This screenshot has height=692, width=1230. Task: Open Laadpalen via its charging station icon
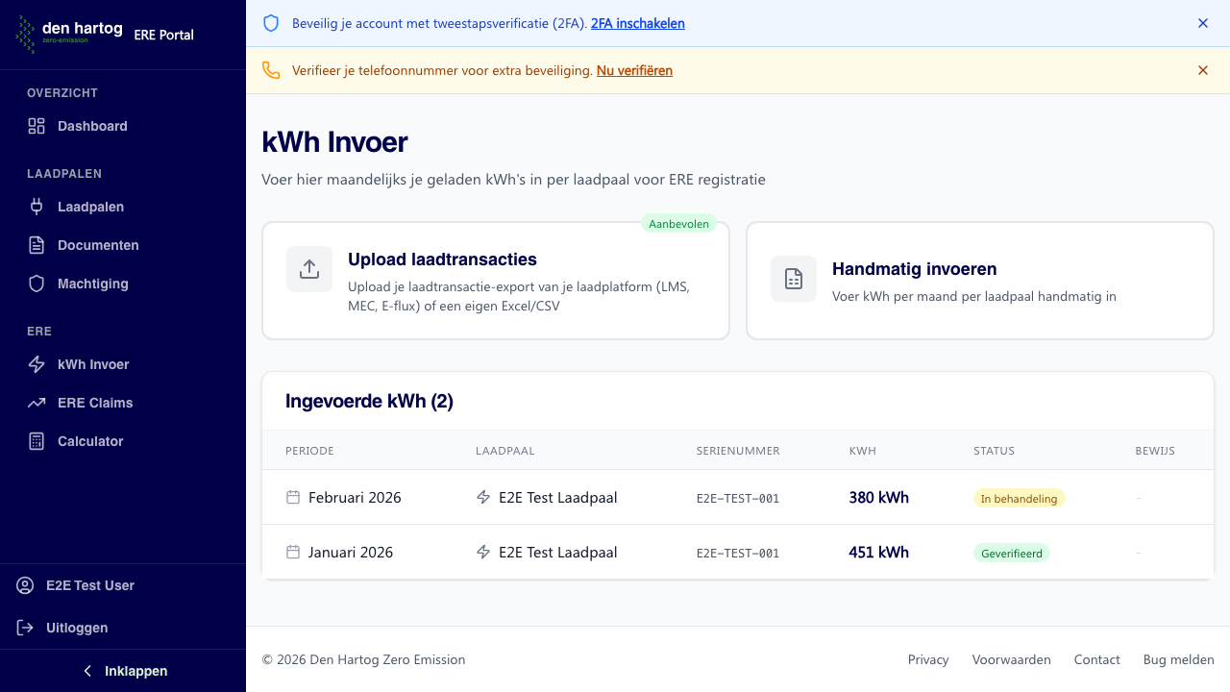pyautogui.click(x=36, y=207)
